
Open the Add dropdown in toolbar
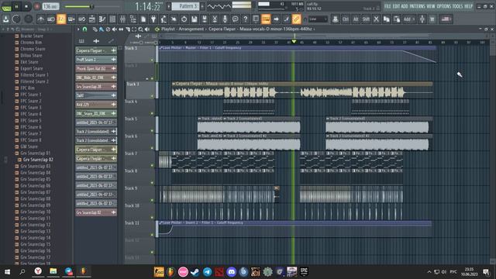point(409,19)
